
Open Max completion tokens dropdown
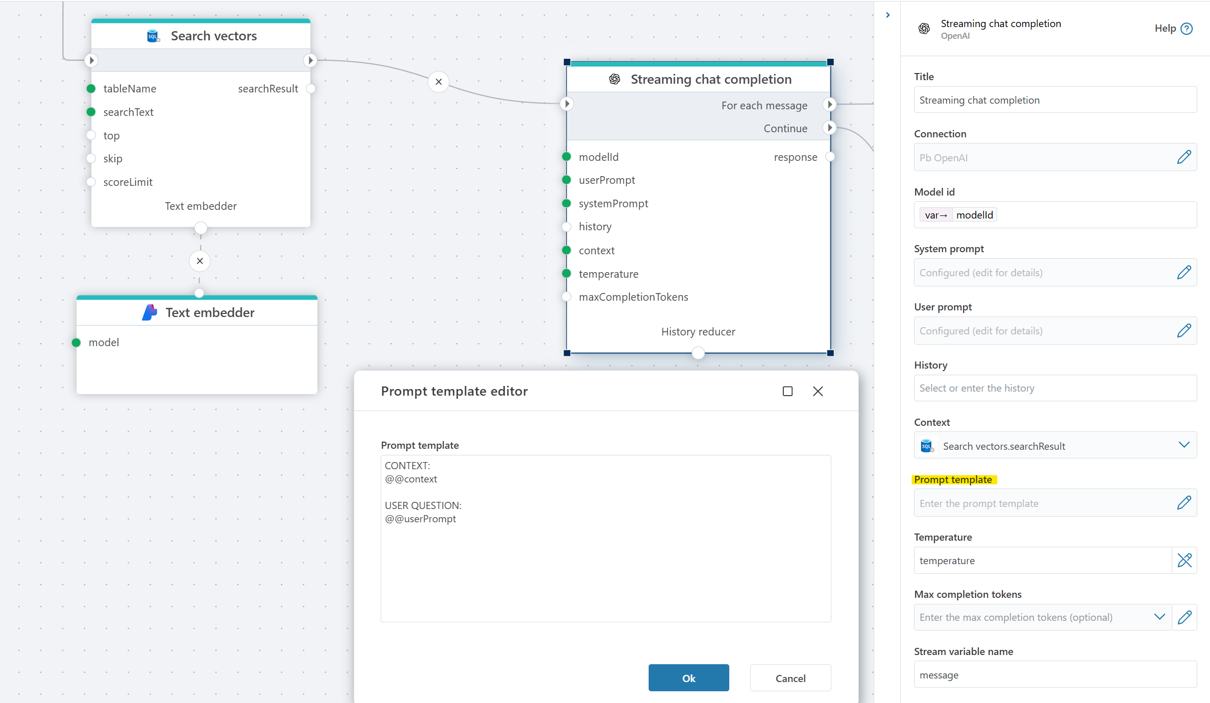tap(1159, 617)
